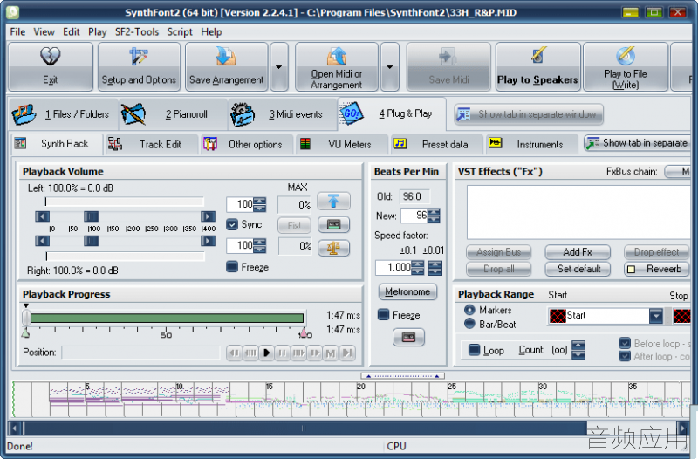Image resolution: width=698 pixels, height=459 pixels.
Task: Open the Instruments sub-tab
Action: coord(532,144)
